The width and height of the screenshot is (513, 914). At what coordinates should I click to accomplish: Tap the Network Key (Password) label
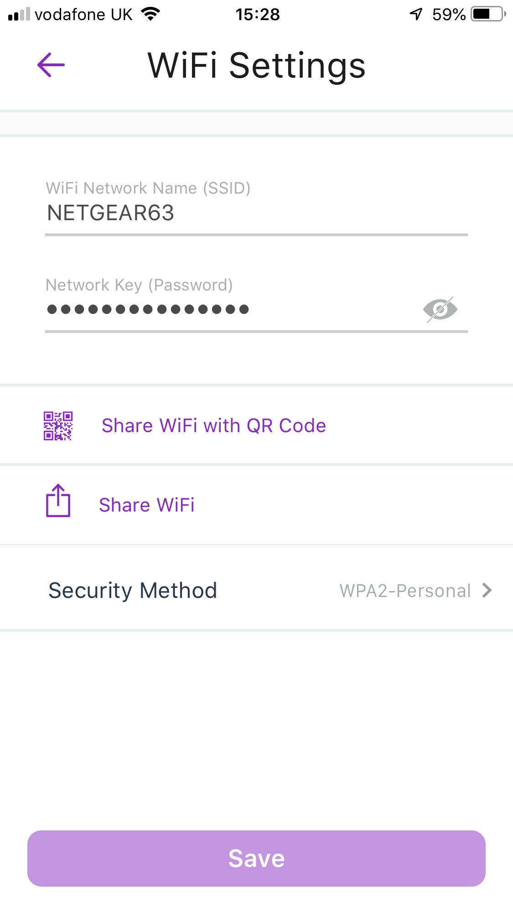pos(140,285)
